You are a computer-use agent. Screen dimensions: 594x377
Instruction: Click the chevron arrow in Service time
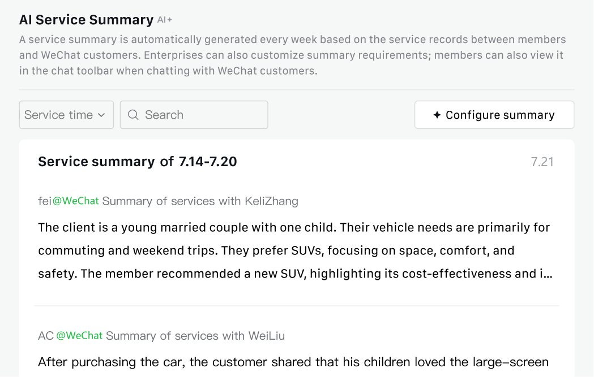click(101, 115)
